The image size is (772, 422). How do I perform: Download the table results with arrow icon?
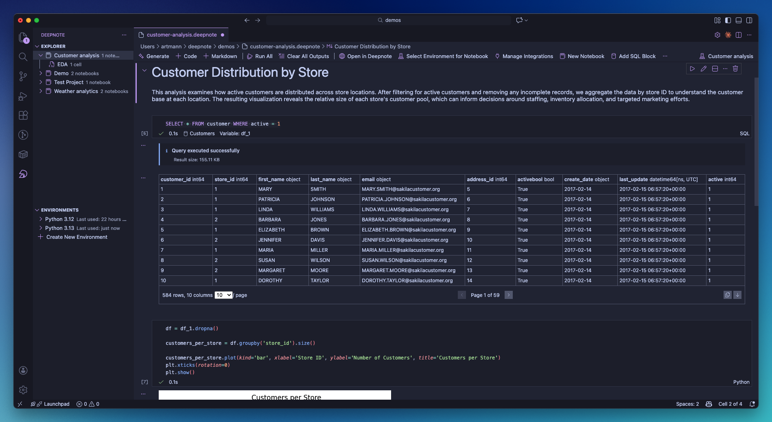(x=737, y=295)
